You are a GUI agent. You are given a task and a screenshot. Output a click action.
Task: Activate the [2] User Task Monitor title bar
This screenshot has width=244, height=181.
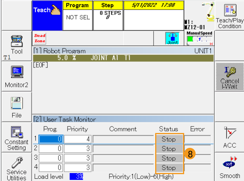pyautogui.click(x=123, y=119)
